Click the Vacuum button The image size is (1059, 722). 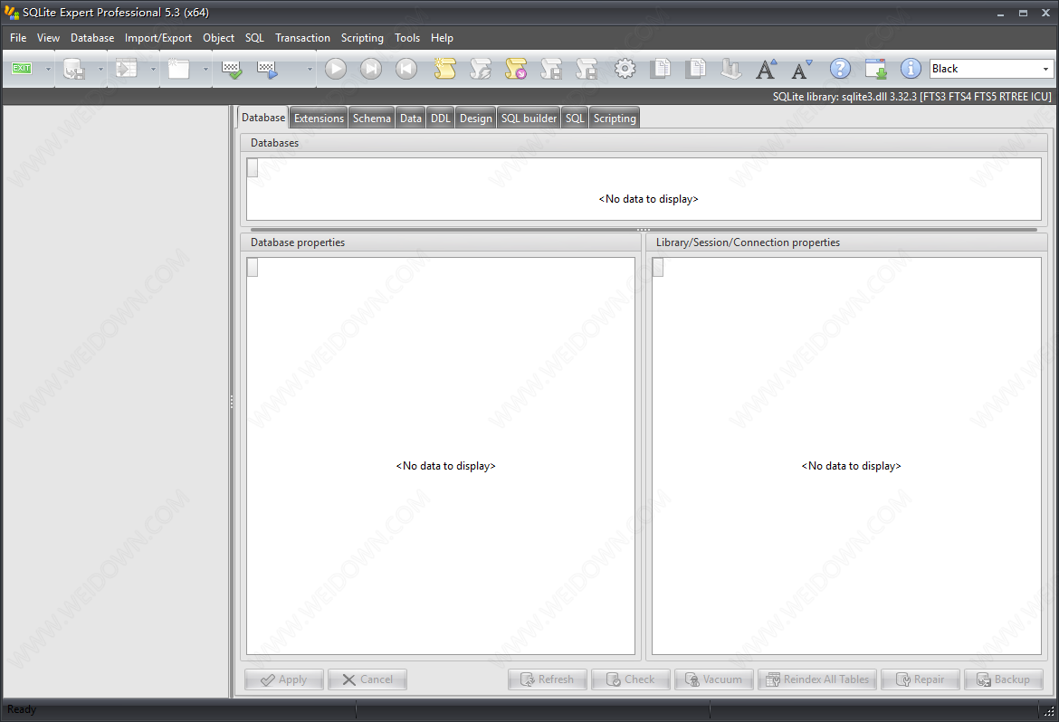(x=714, y=679)
